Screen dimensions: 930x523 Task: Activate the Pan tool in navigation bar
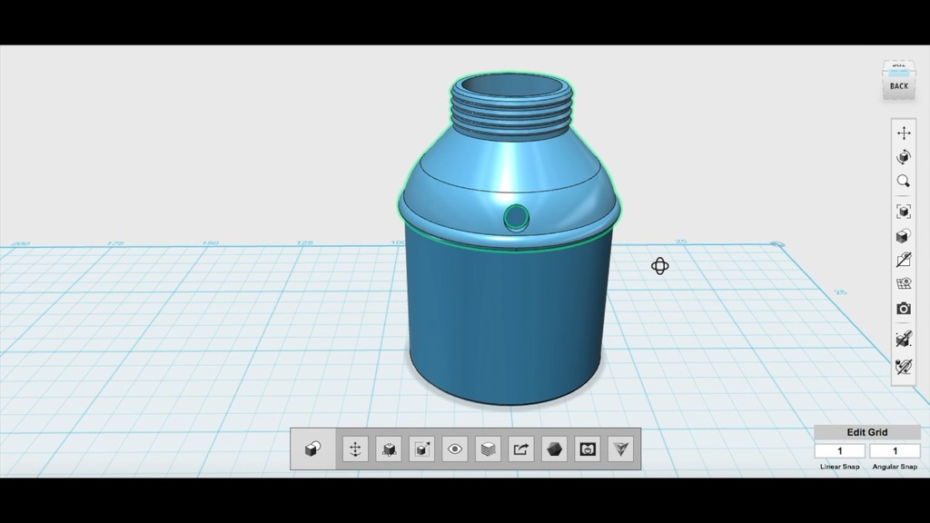tap(904, 133)
